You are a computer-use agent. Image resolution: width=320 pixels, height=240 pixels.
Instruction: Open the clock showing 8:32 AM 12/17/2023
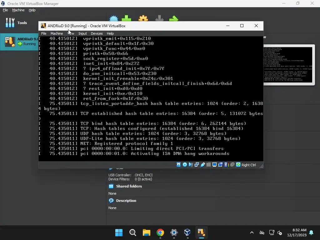(297, 232)
